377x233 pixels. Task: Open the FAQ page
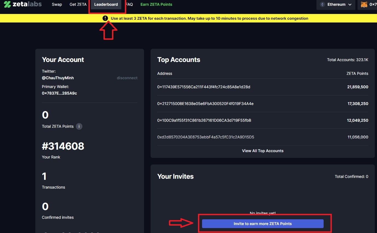pos(129,4)
